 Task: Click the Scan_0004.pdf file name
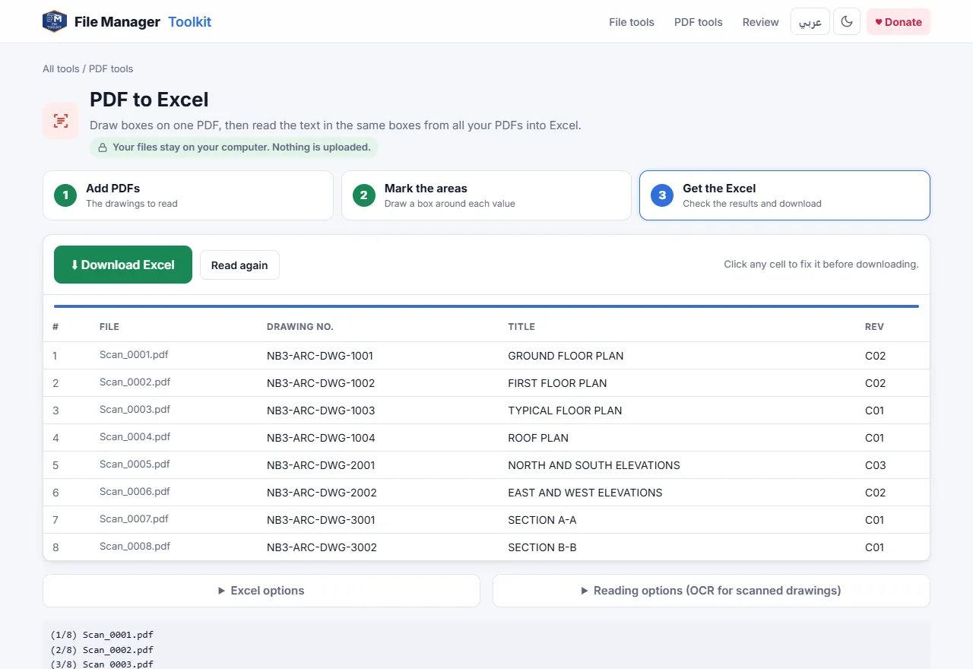(135, 437)
